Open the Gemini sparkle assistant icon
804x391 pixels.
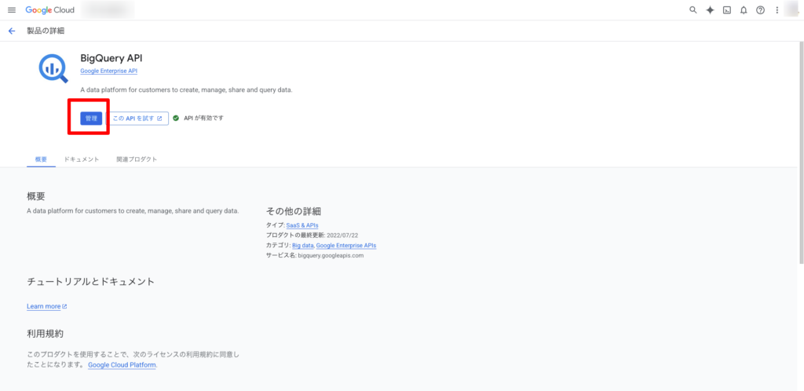pyautogui.click(x=710, y=10)
